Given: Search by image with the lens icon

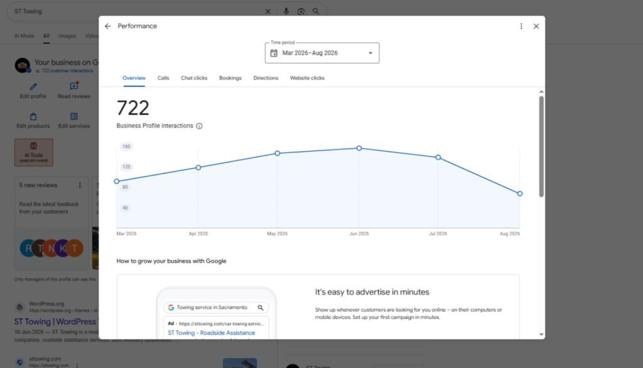Looking at the screenshot, I should 301,11.
